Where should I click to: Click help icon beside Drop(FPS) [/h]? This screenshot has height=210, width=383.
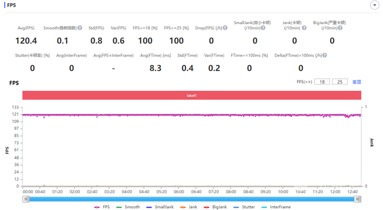pyautogui.click(x=225, y=28)
